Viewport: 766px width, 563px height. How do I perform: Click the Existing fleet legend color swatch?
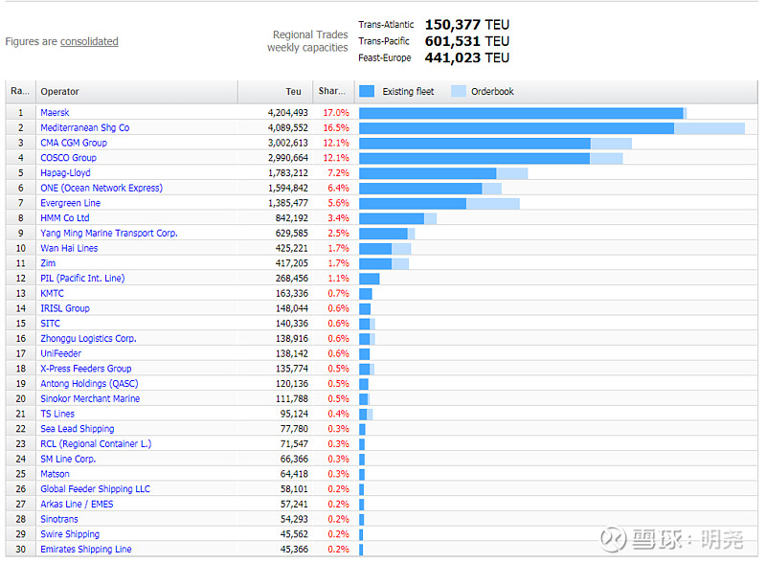[x=367, y=91]
